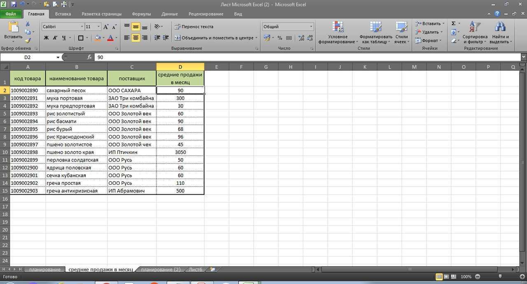Click Find and Select binoculars icon
This screenshot has width=527, height=284.
[500, 33]
